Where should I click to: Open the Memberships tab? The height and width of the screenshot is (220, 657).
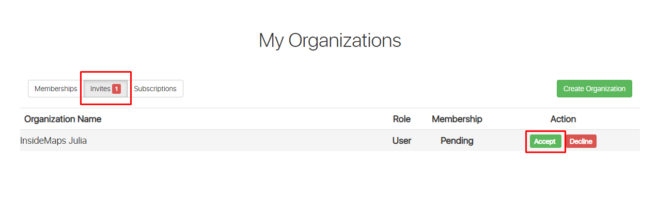point(56,89)
